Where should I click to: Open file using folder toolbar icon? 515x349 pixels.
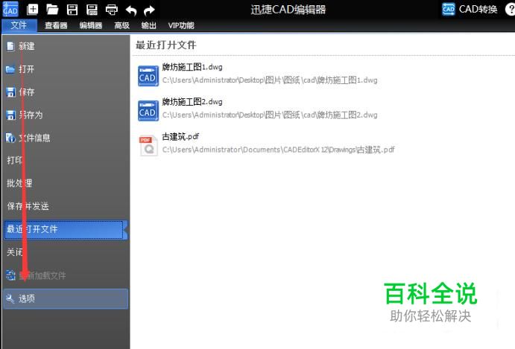52,10
